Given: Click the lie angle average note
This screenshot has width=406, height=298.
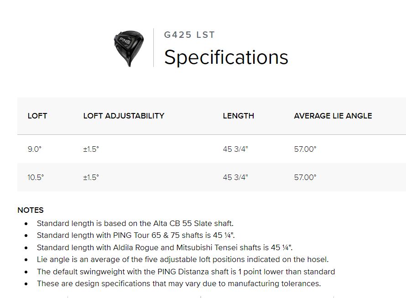Looking at the screenshot, I should pyautogui.click(x=182, y=259).
